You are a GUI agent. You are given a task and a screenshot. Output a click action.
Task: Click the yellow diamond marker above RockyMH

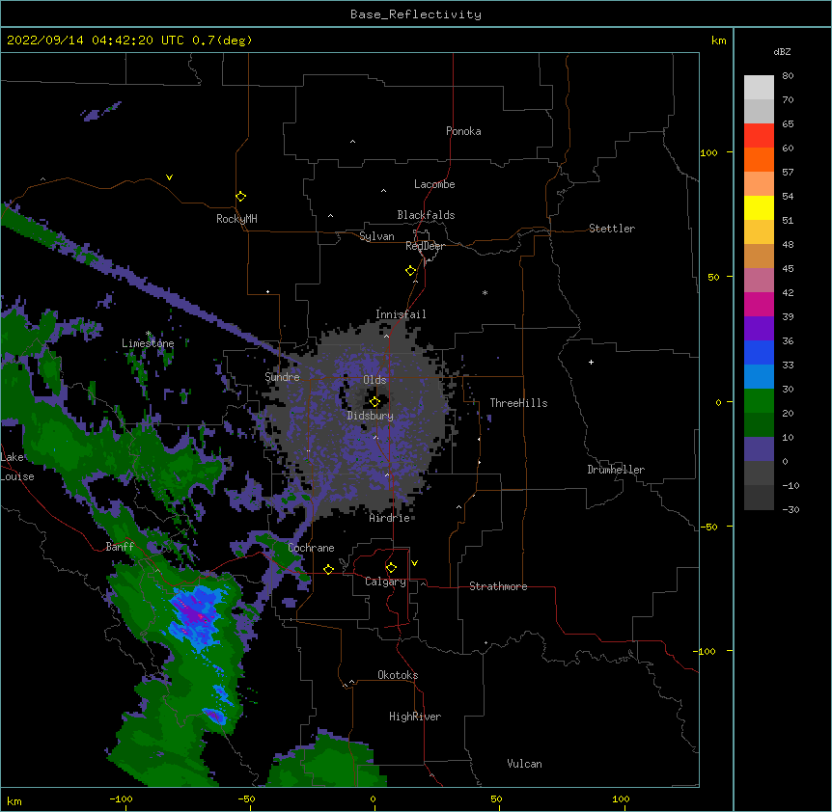point(240,197)
